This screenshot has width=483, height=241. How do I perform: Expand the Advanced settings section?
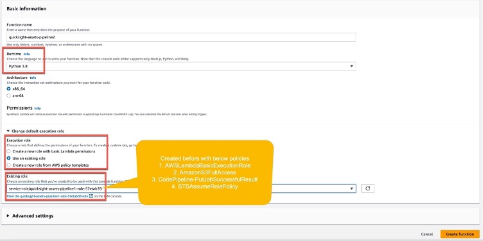click(30, 216)
